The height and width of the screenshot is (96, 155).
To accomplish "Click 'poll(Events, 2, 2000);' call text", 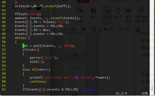I will (54, 46).
